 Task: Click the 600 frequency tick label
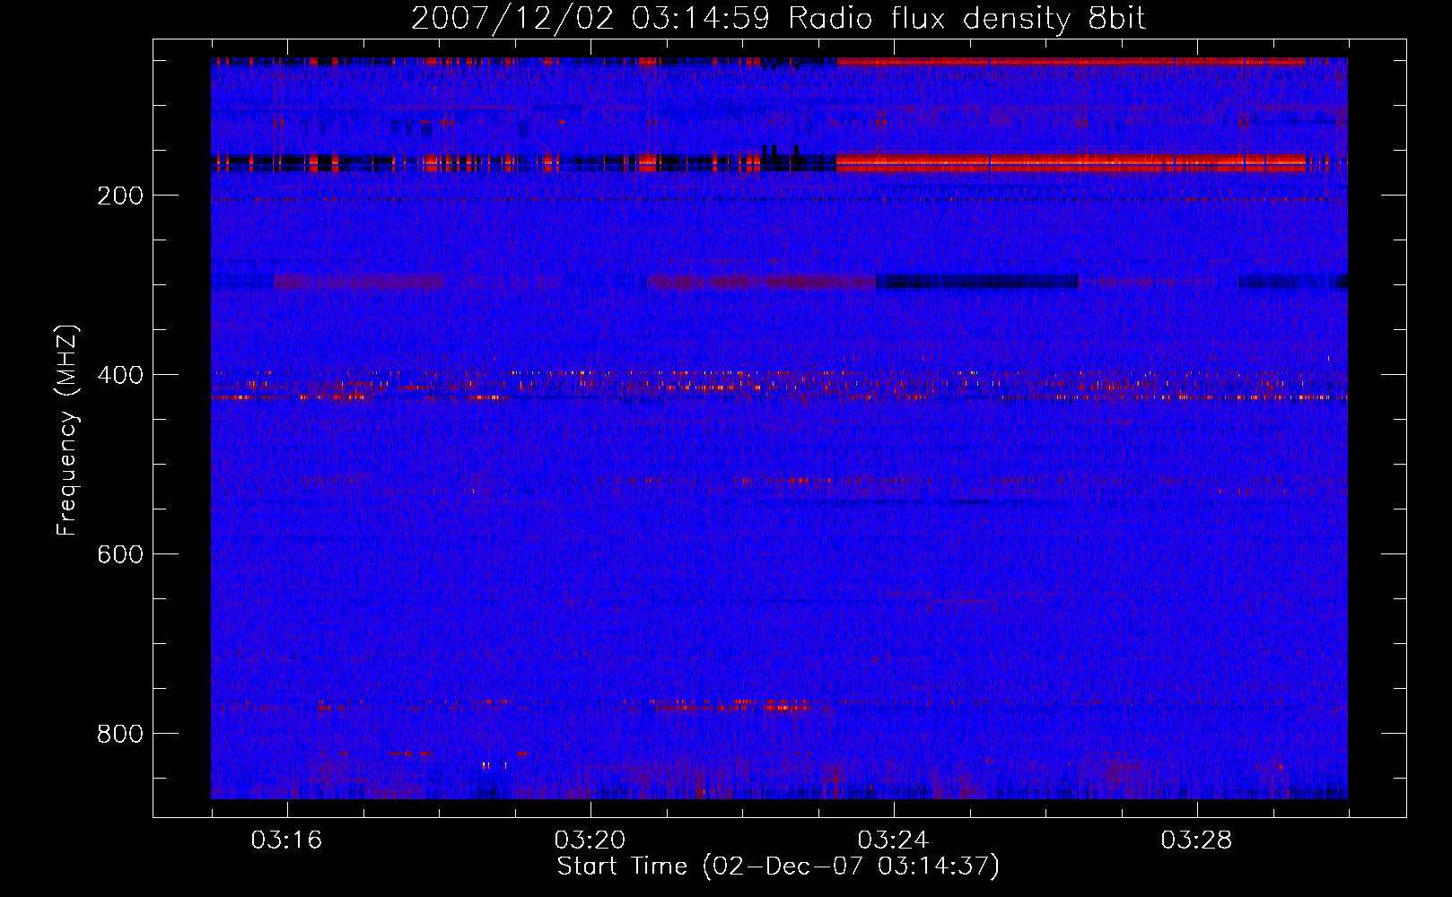(x=120, y=554)
